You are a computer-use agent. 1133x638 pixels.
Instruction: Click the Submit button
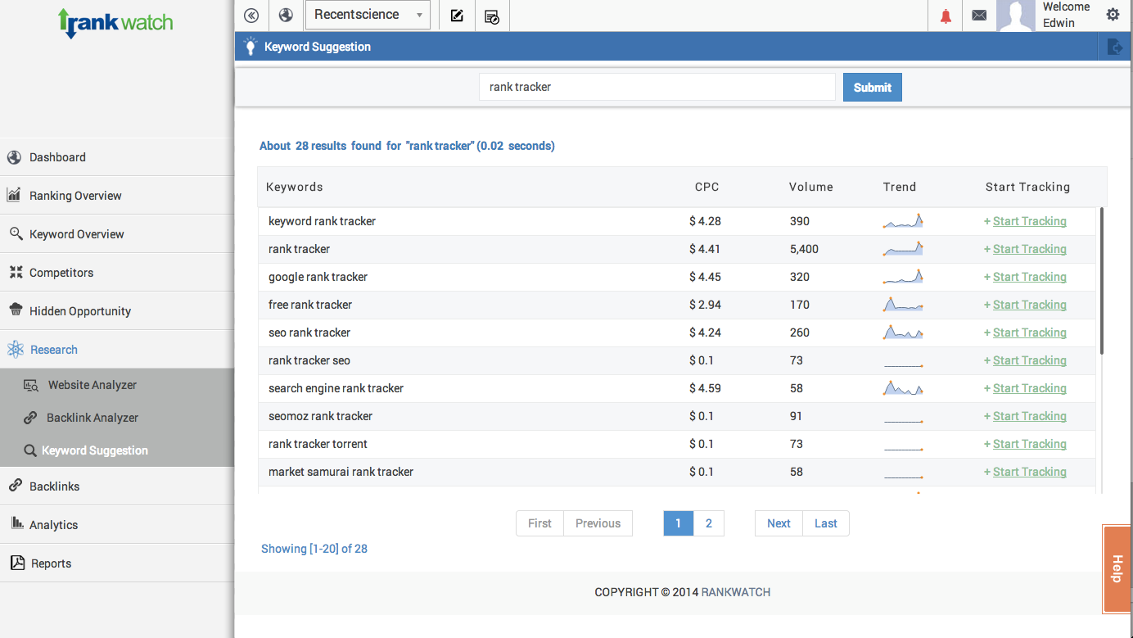point(873,88)
